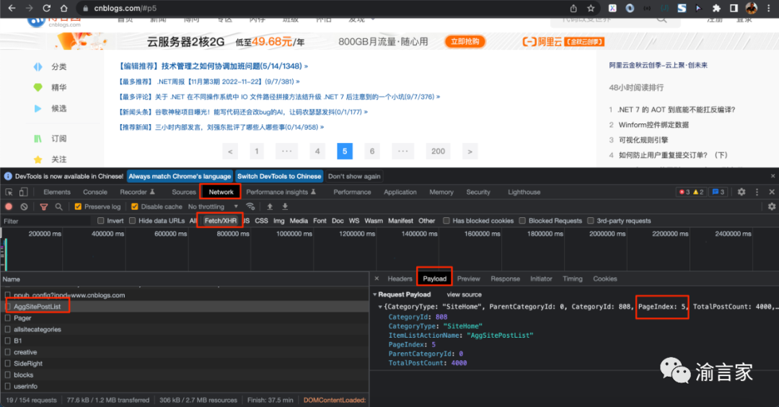The image size is (779, 407).
Task: Open Network panel settings gear
Action: click(x=772, y=206)
